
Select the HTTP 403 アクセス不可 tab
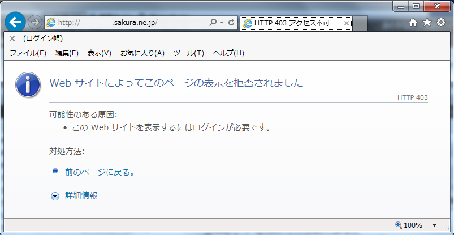pyautogui.click(x=291, y=23)
